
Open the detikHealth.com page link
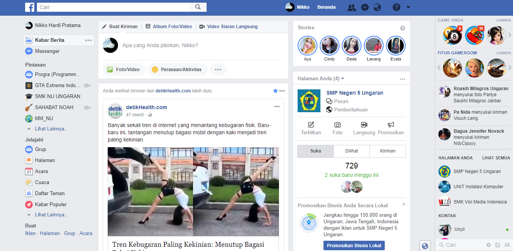[147, 107]
